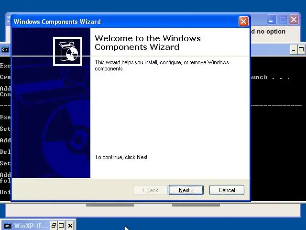Click the 'Welcome to the Windows Components Wizard' heading
Viewport: 306px width, 230px height.
pyautogui.click(x=148, y=43)
